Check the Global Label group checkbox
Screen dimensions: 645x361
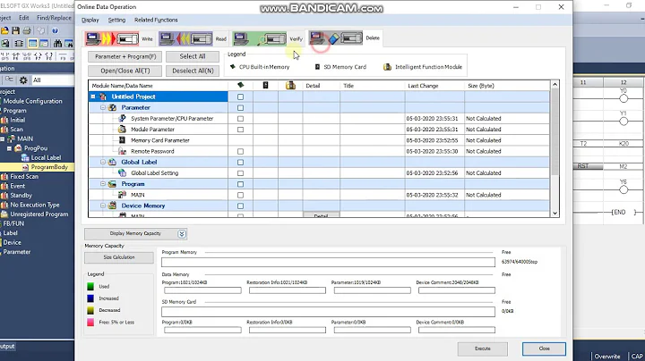(240, 163)
